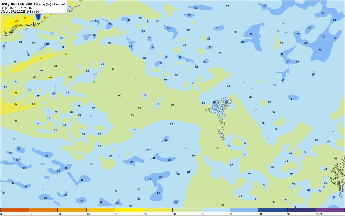The height and width of the screenshot is (216, 345).
Task: Click the 'VT: þri. 07.10.2025 14Z' line
Action: (x=16, y=12)
